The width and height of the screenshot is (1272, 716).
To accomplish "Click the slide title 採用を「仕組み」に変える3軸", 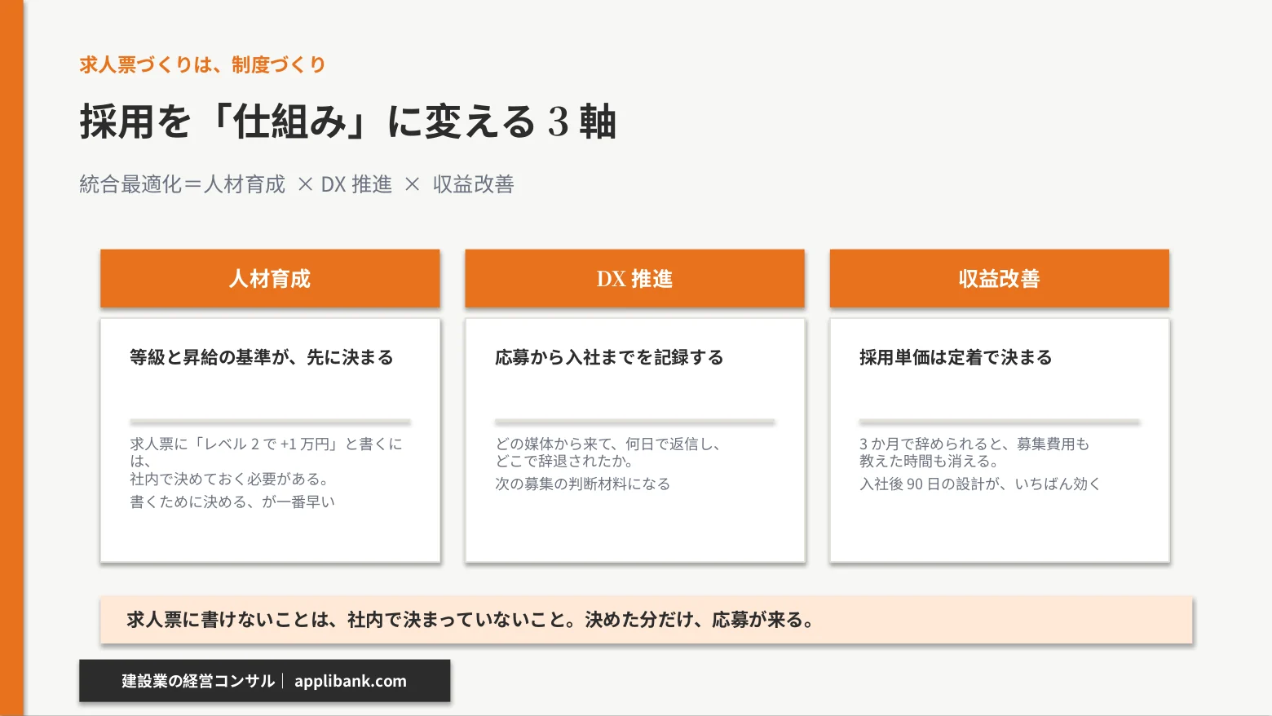I will click(x=347, y=122).
